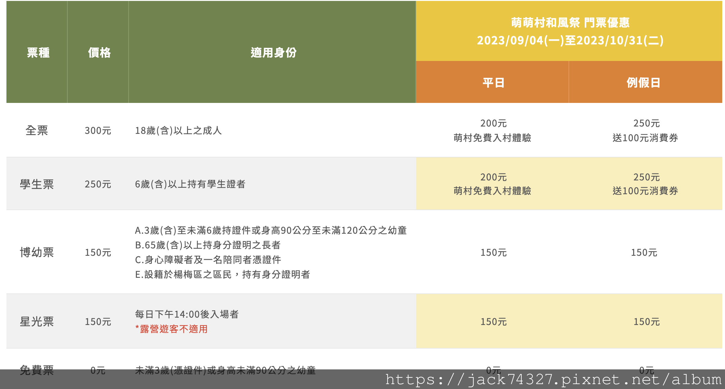Click the 平日 header cell
This screenshot has width=725, height=389.
click(x=493, y=83)
